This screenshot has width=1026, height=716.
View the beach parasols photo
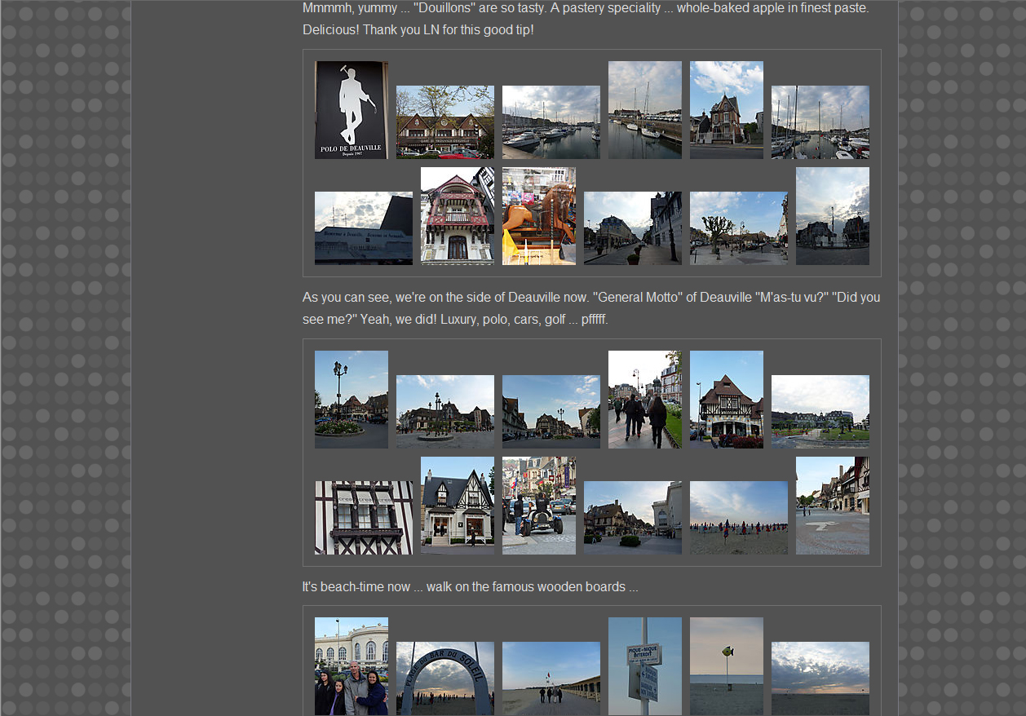pyautogui.click(x=738, y=518)
